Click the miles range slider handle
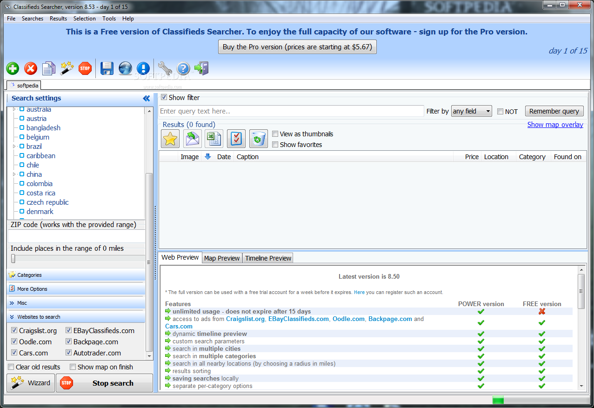 [x=13, y=259]
